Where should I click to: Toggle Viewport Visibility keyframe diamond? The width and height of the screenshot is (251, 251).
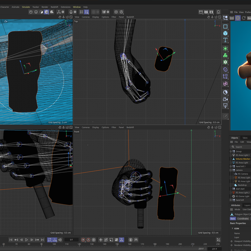pos(232,241)
